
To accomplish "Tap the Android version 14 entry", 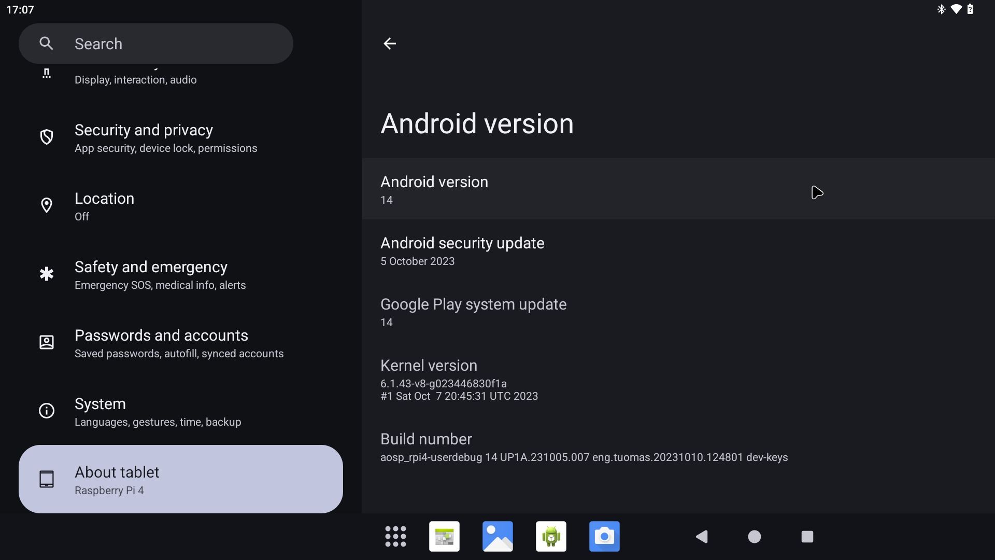I will tap(570, 189).
